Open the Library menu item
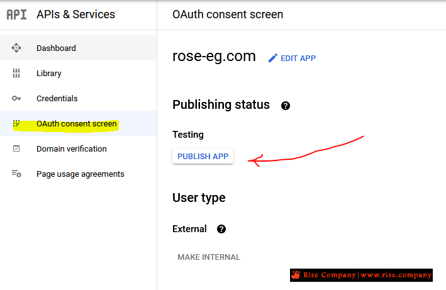The image size is (446, 290). tap(78, 73)
